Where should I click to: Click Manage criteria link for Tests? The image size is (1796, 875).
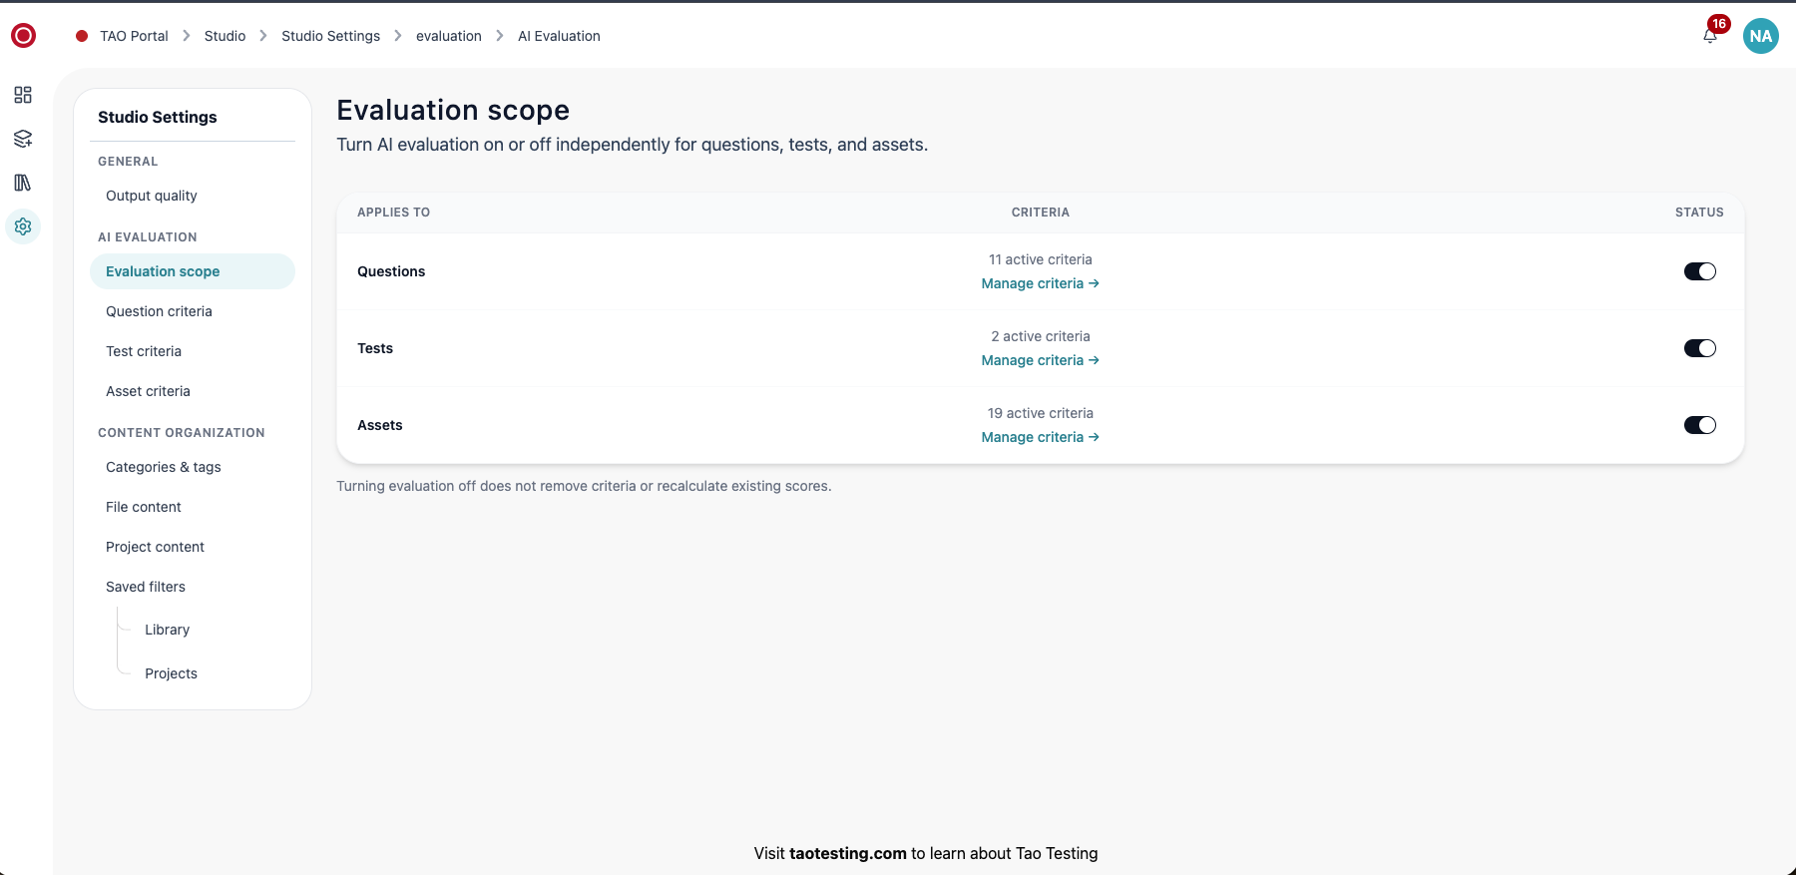(1041, 360)
